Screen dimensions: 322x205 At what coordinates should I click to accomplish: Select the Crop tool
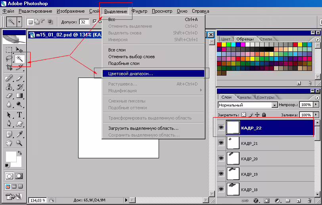click(x=9, y=67)
